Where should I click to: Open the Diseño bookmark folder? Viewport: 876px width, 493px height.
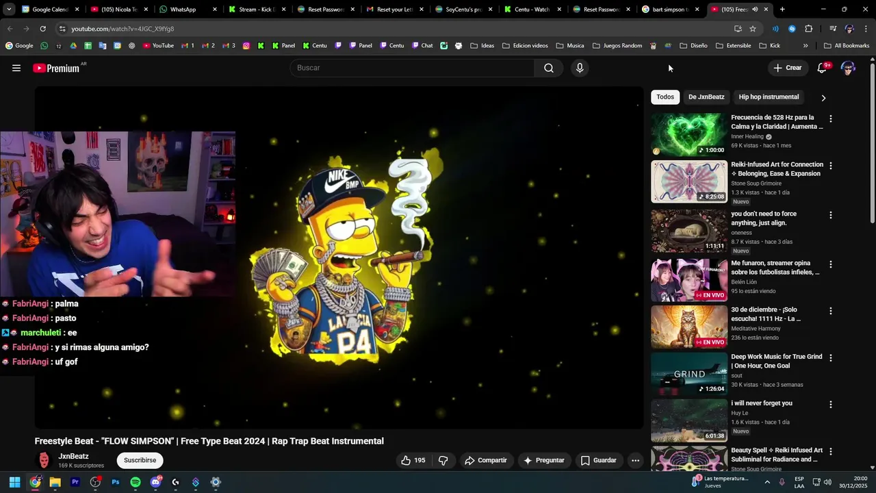(x=693, y=46)
